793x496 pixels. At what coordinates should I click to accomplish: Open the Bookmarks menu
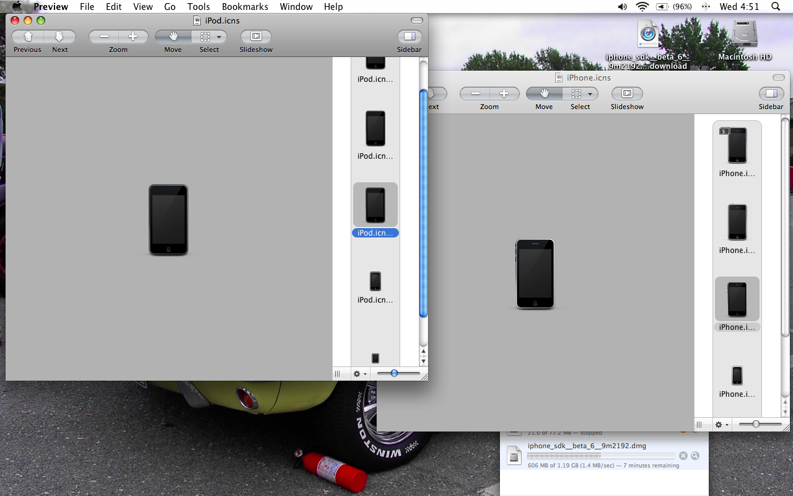tap(245, 7)
